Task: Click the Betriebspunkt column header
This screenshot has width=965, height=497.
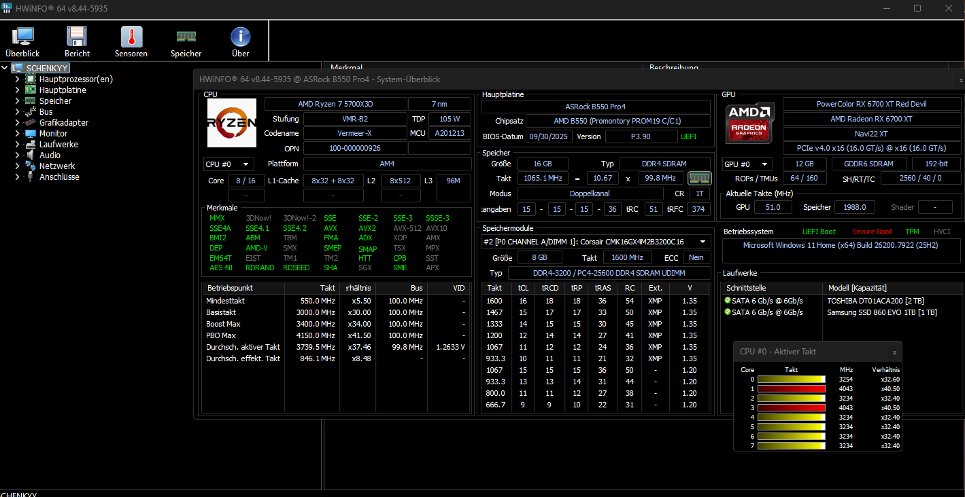Action: tap(243, 288)
